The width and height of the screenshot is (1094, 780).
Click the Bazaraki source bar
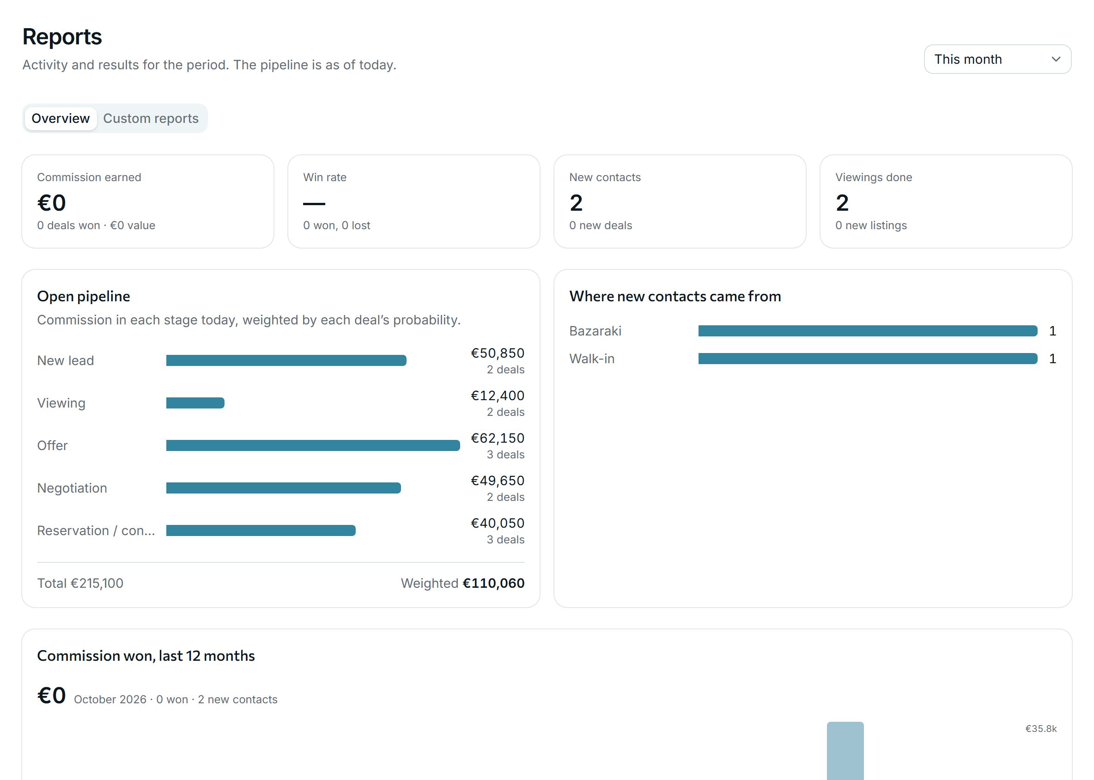867,331
